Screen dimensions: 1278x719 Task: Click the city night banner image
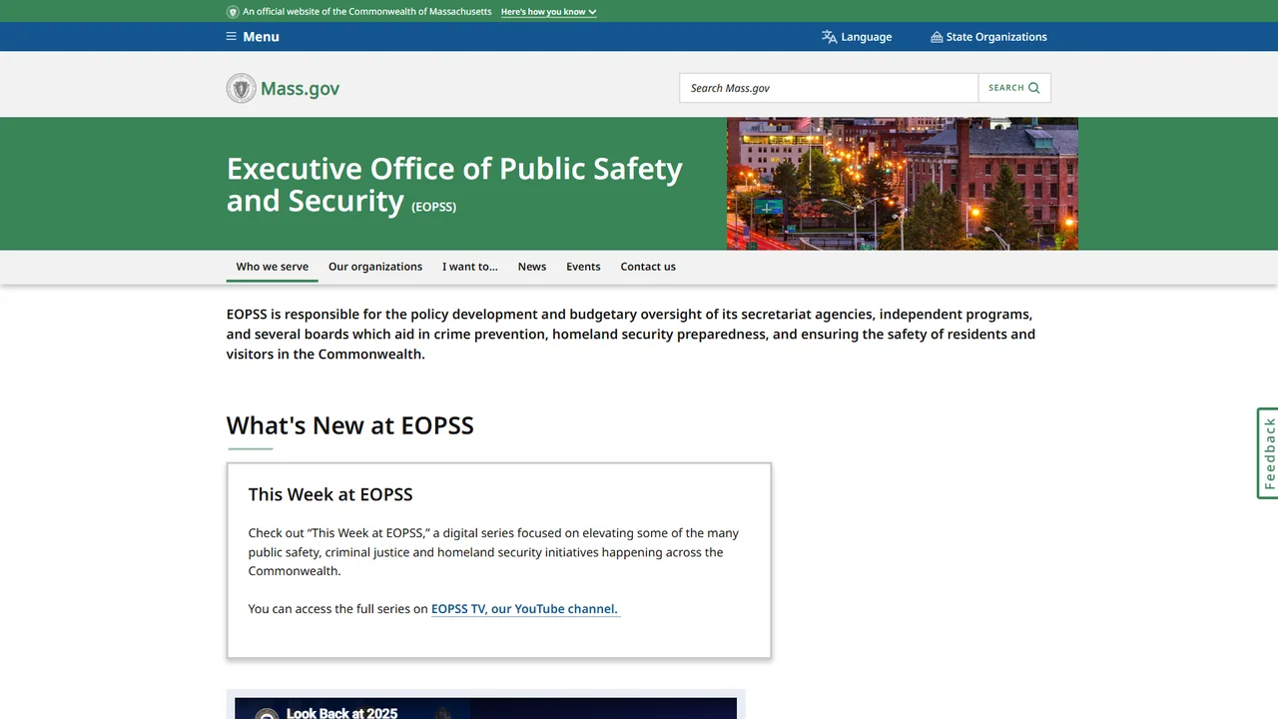(903, 184)
